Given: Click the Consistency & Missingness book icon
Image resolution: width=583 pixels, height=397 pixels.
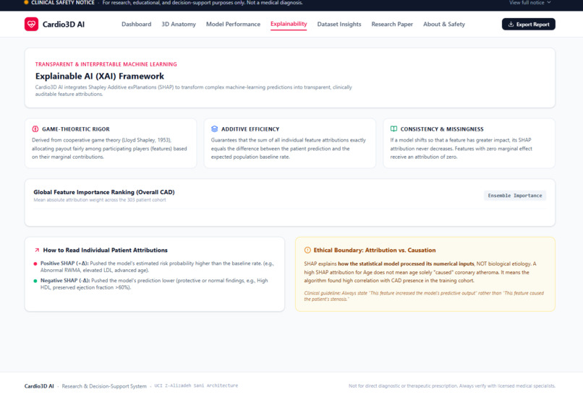Looking at the screenshot, I should pos(393,128).
